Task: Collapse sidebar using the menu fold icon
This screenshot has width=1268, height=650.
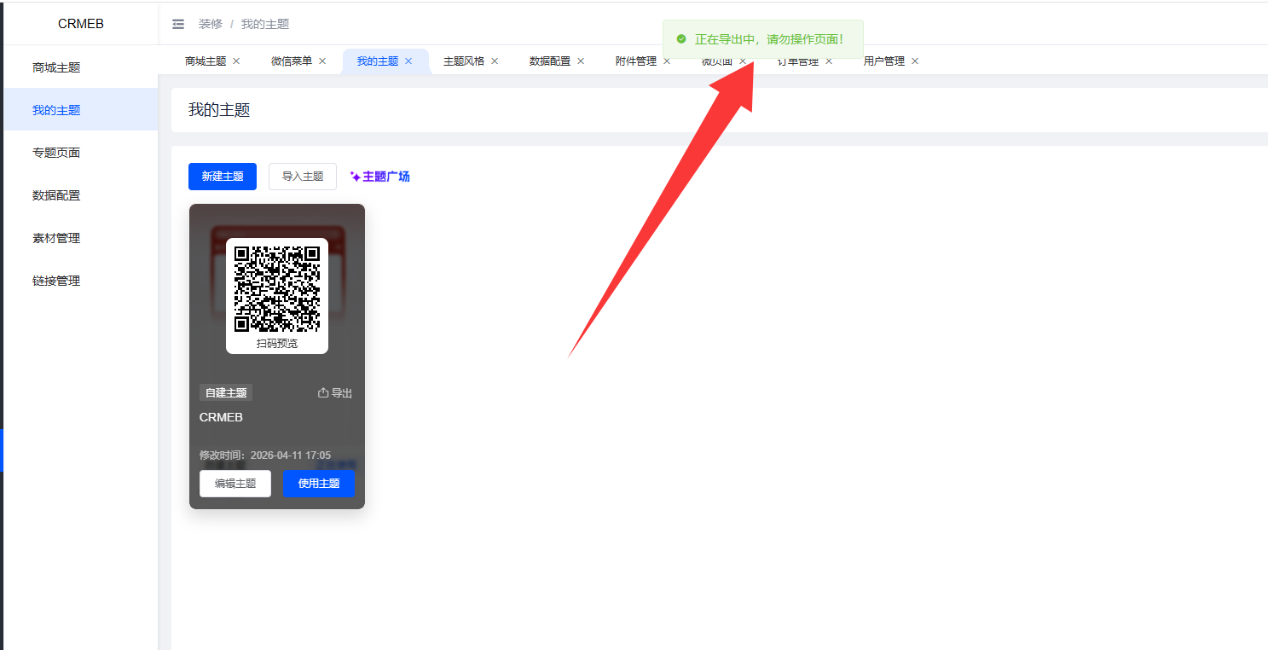Action: (x=178, y=24)
